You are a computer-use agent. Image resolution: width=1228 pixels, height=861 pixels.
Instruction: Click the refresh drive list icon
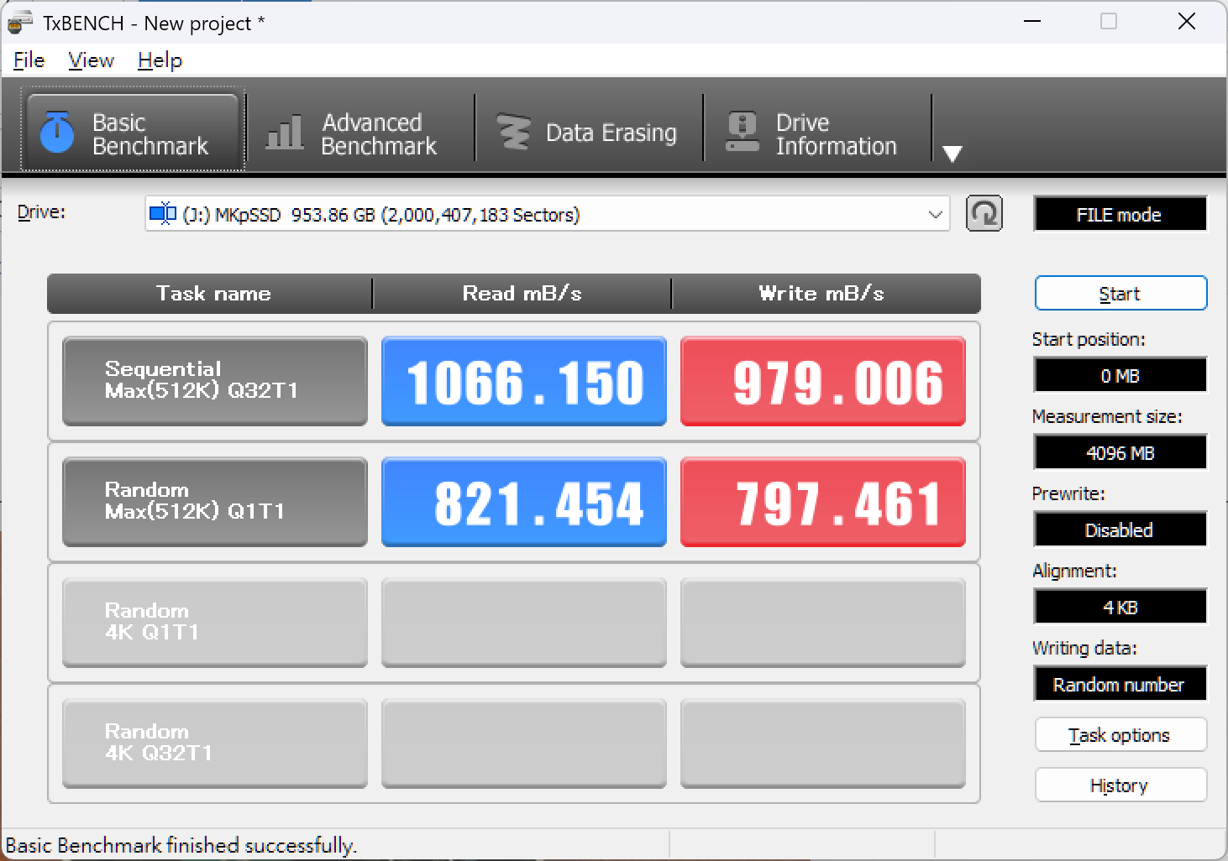[984, 214]
